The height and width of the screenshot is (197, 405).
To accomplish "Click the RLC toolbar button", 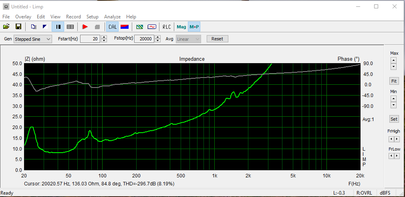I will point(167,26).
